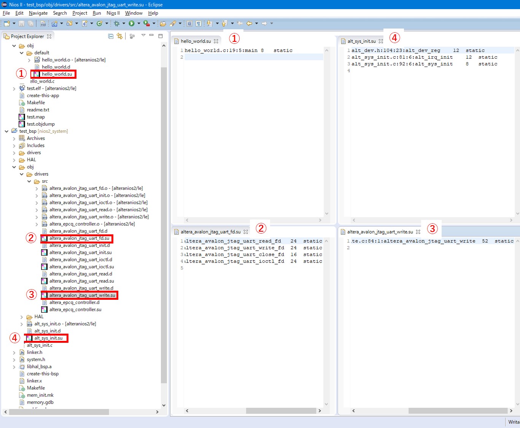The image size is (520, 428).
Task: Click the Back navigation arrow icon
Action: (x=249, y=24)
